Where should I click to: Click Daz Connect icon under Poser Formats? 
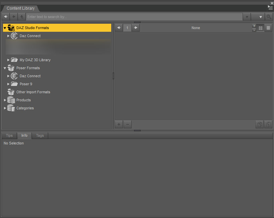pyautogui.click(x=14, y=76)
